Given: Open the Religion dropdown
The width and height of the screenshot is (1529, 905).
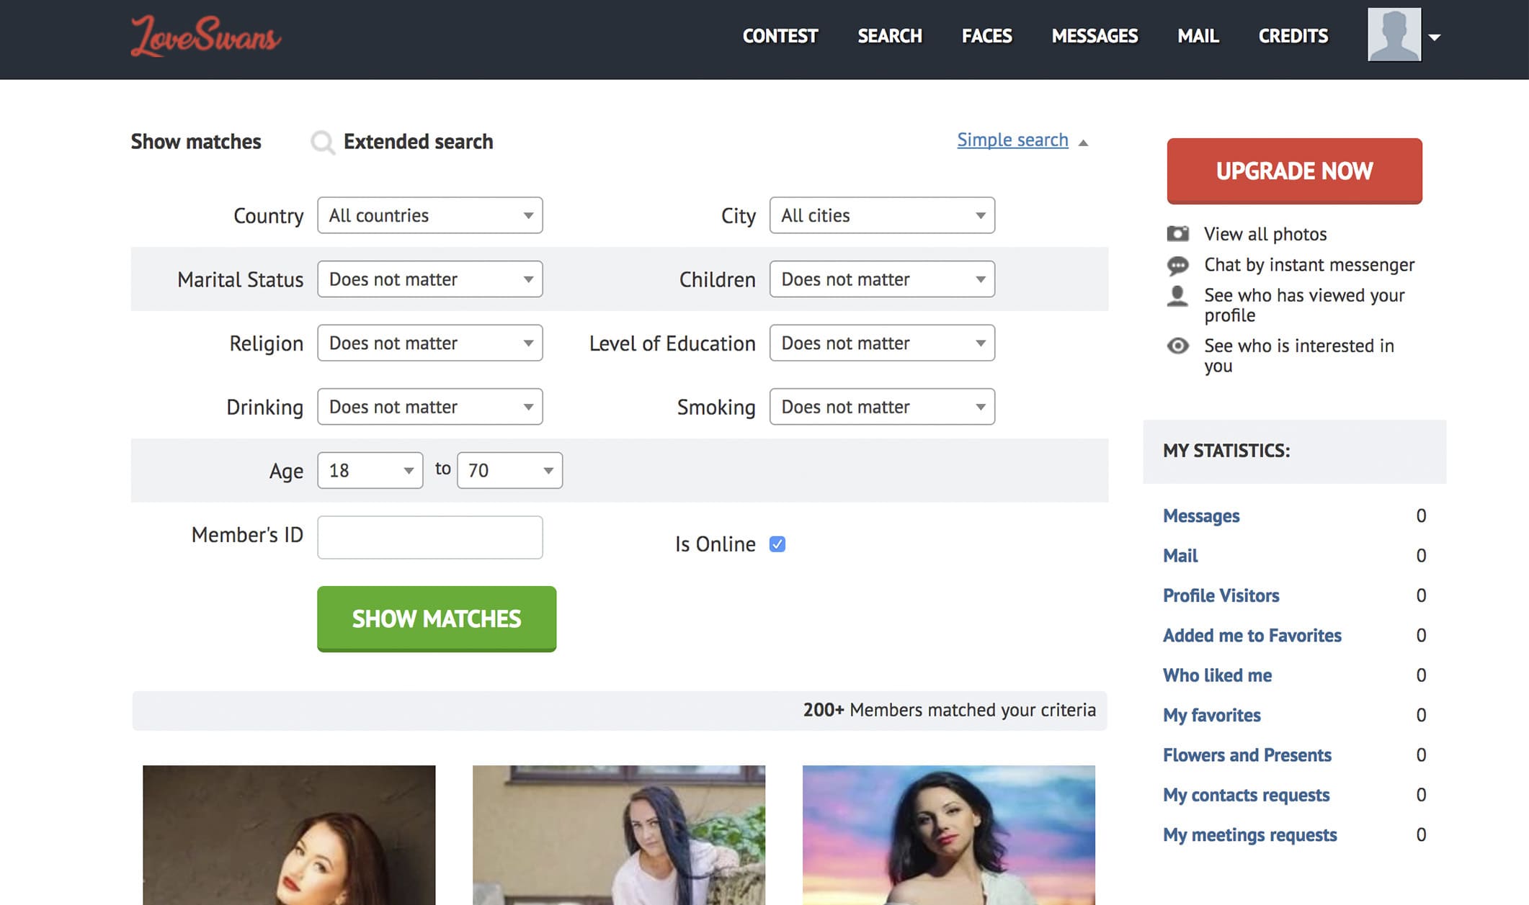Looking at the screenshot, I should [430, 343].
